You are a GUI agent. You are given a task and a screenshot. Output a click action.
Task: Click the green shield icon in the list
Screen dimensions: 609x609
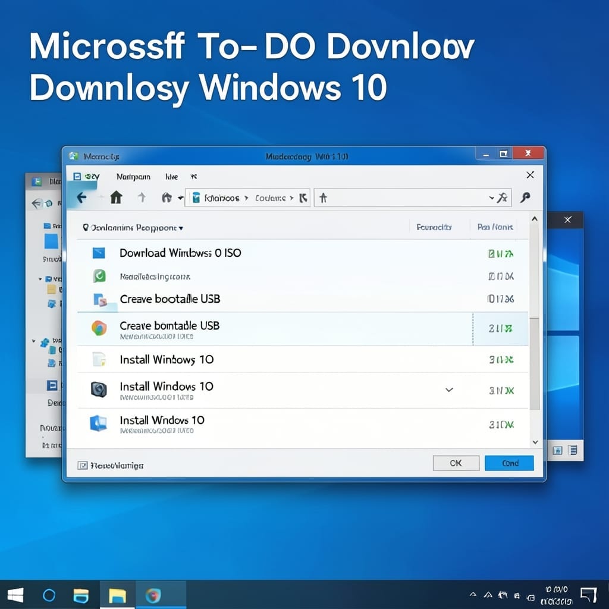[x=99, y=276]
